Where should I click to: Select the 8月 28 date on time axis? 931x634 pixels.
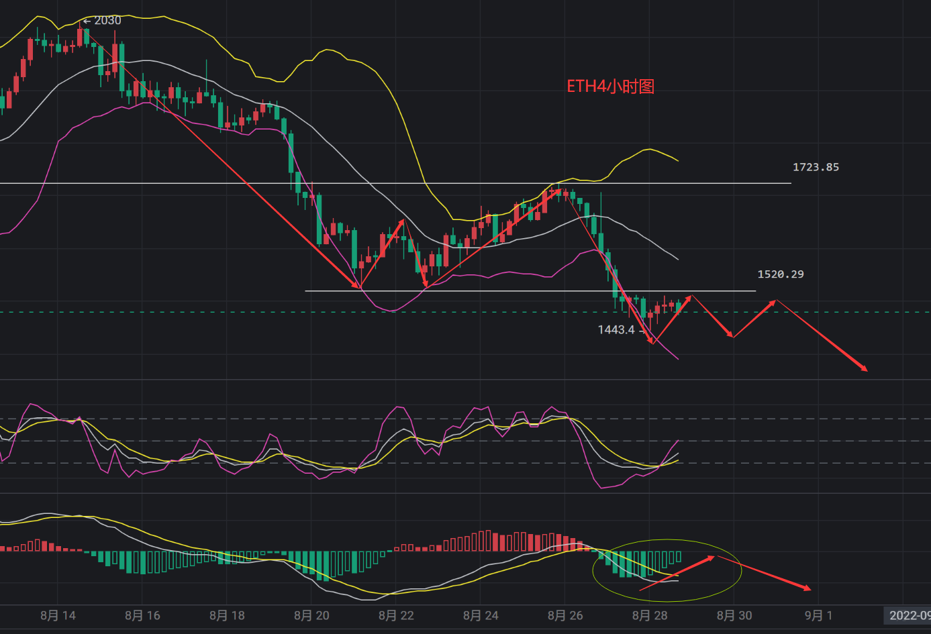point(650,615)
